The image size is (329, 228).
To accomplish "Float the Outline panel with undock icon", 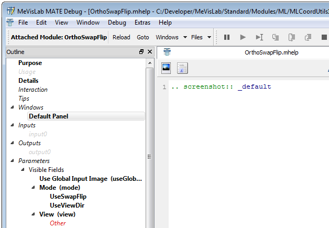I will click(141, 52).
